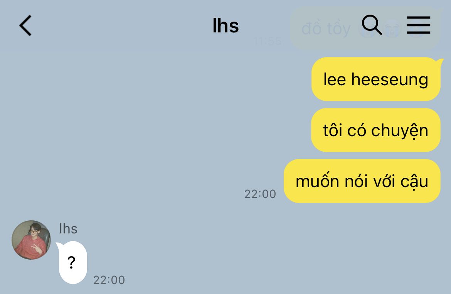Click the pointed tail of '?' bubble

click(59, 246)
